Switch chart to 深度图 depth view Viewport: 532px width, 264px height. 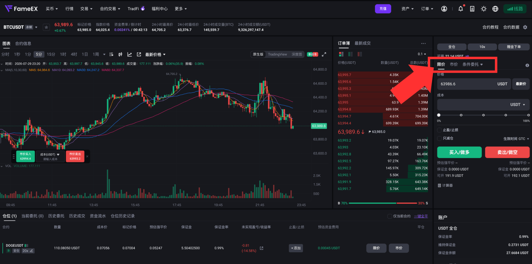click(297, 55)
